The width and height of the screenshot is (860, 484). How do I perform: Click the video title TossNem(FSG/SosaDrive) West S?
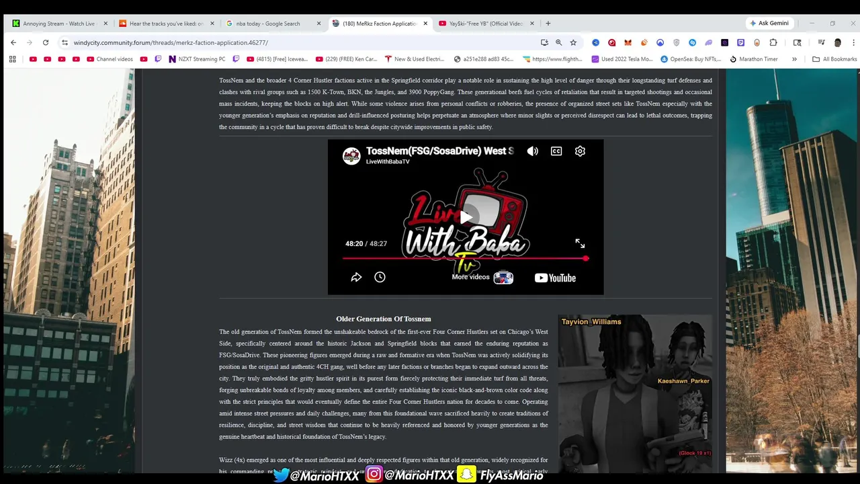pyautogui.click(x=440, y=151)
